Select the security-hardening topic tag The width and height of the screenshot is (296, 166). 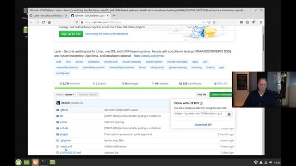131,62
